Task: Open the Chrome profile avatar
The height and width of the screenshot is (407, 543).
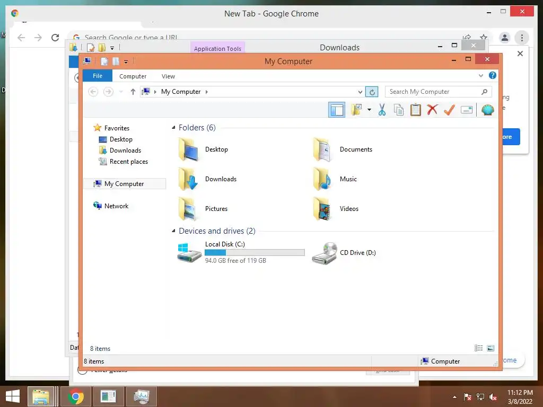Action: click(505, 38)
